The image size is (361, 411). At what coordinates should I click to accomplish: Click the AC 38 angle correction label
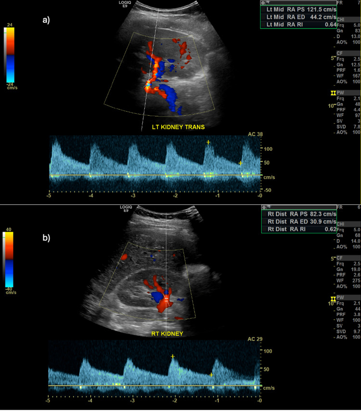255,134
